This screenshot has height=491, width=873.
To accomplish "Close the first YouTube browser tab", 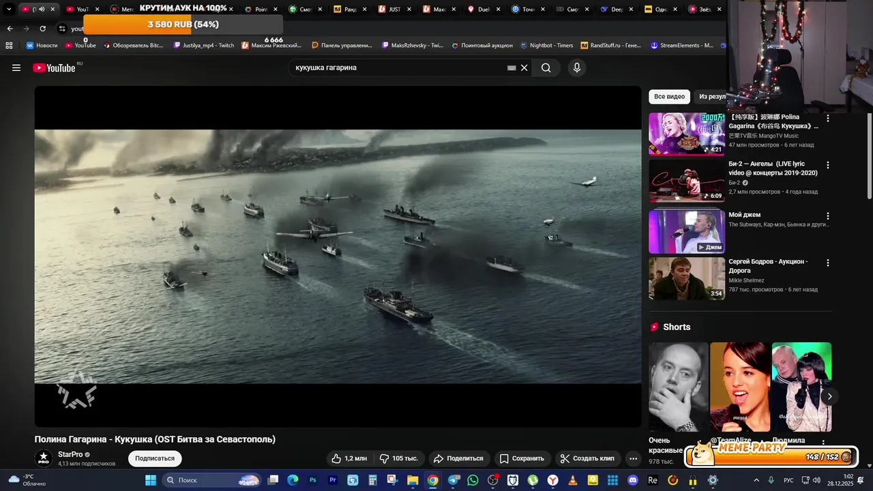I will tap(53, 9).
